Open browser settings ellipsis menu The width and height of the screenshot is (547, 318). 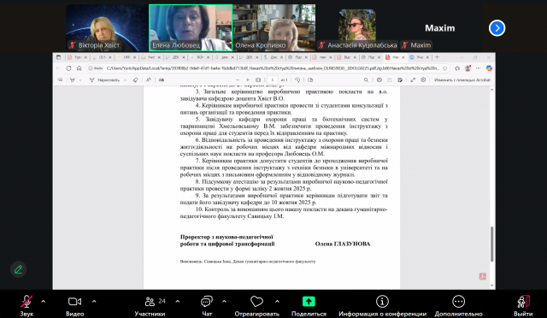tap(479, 68)
